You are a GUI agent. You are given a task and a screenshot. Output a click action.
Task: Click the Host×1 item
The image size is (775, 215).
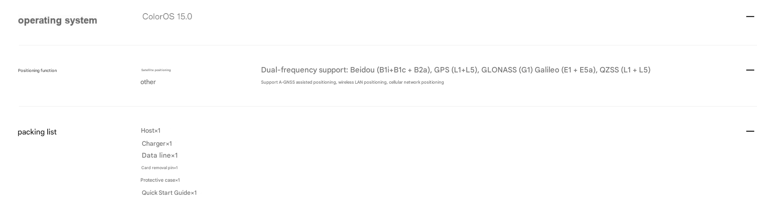150,130
